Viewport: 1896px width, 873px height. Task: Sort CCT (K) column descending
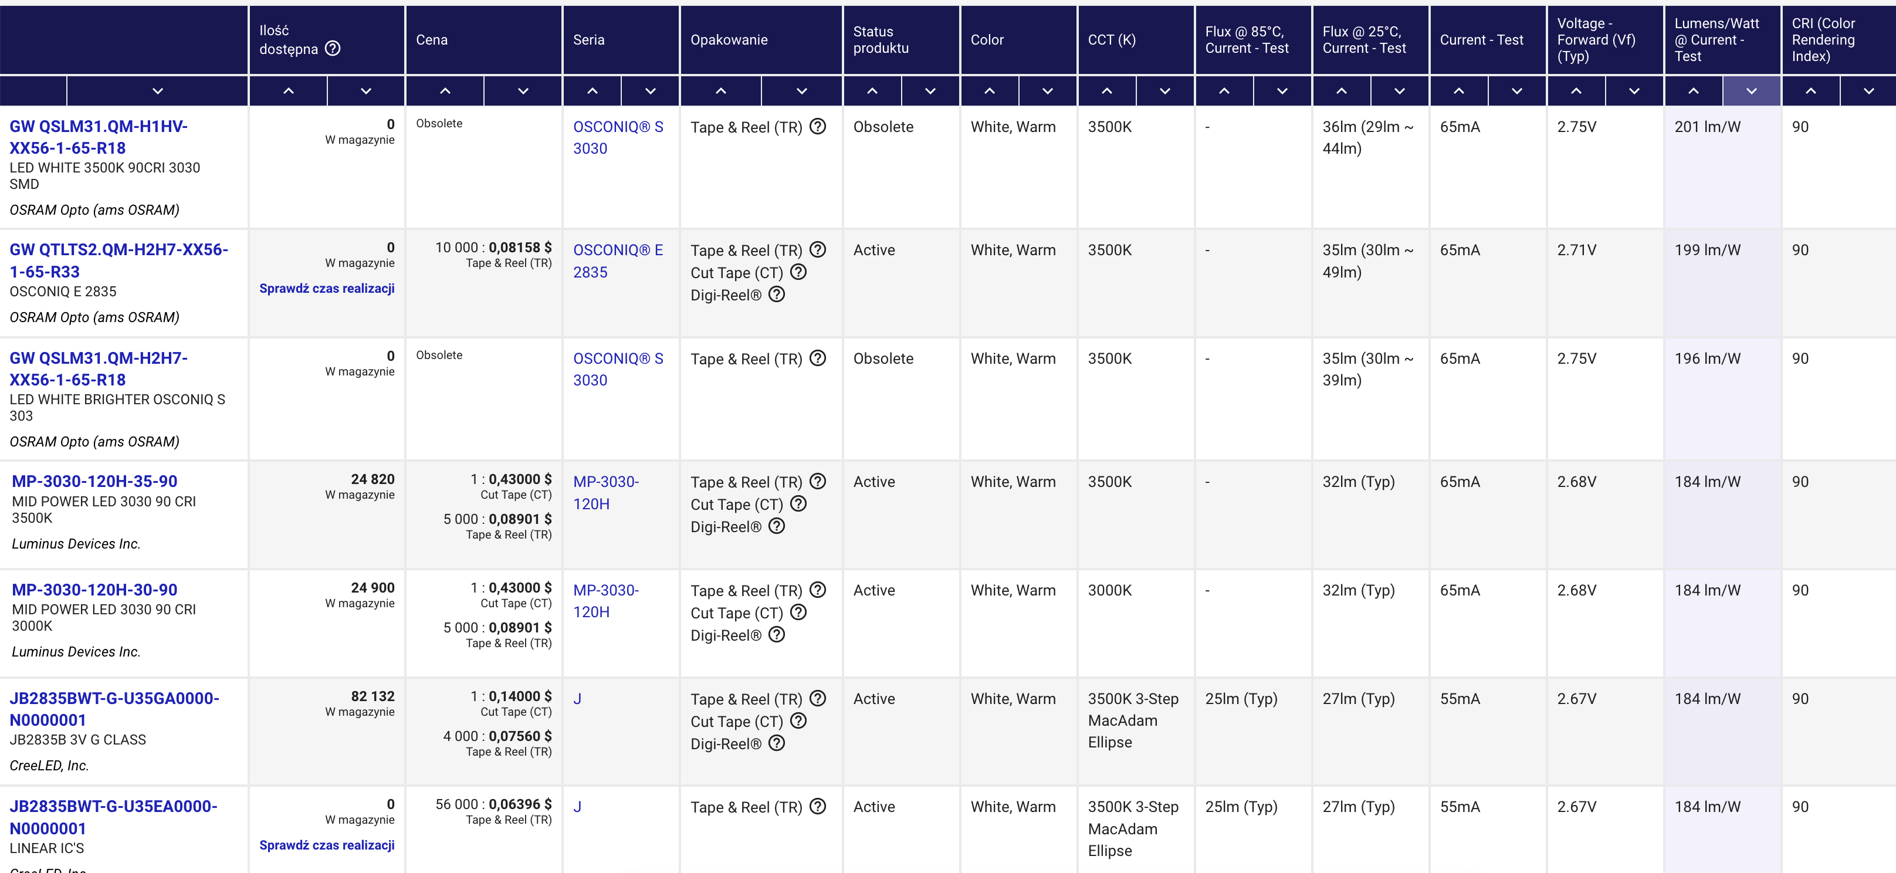(x=1165, y=92)
